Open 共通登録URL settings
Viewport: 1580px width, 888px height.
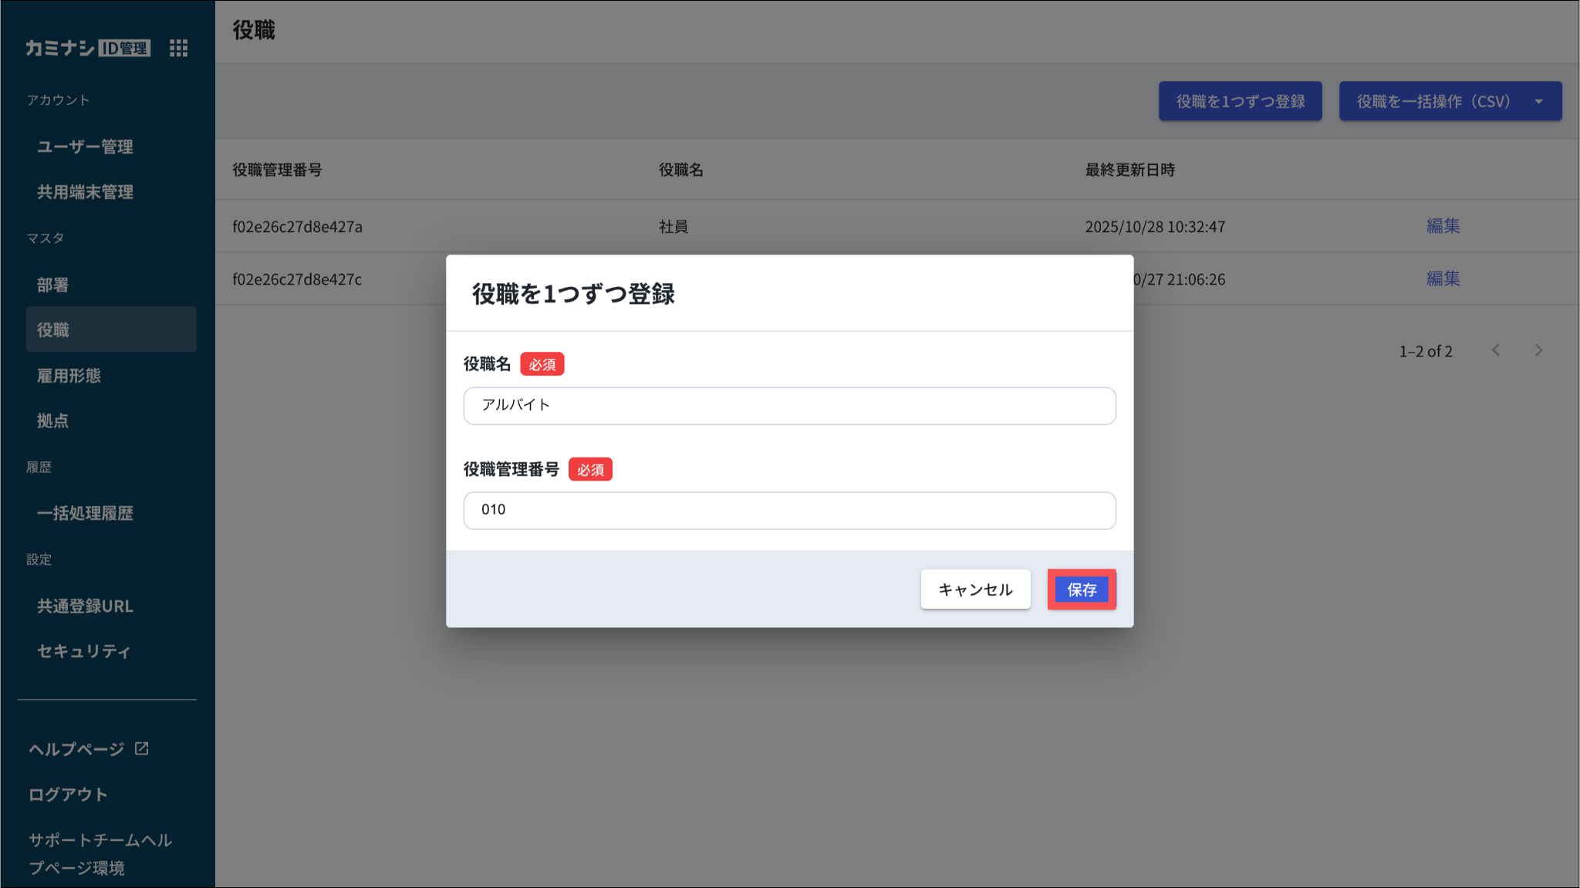[85, 606]
